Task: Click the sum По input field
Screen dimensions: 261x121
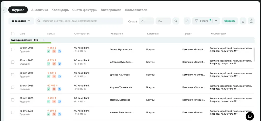Action: coord(163,21)
